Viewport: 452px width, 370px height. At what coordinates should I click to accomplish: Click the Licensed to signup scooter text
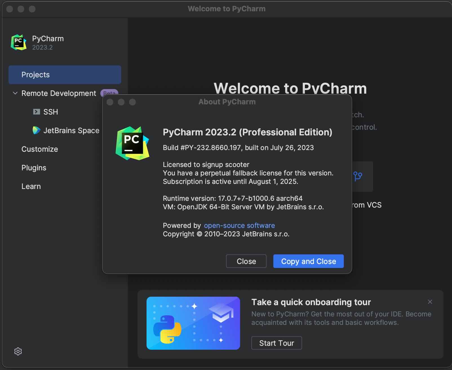click(206, 165)
